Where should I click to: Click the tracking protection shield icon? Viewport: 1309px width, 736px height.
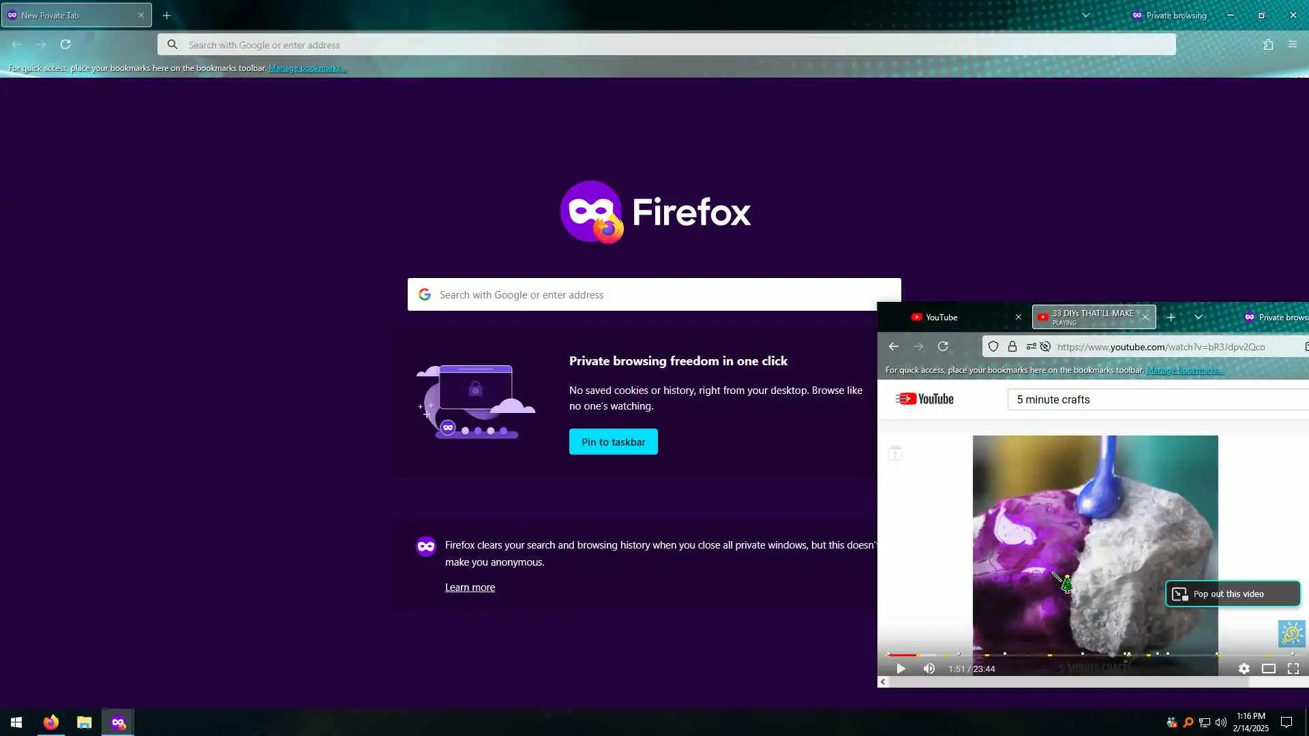tap(993, 346)
